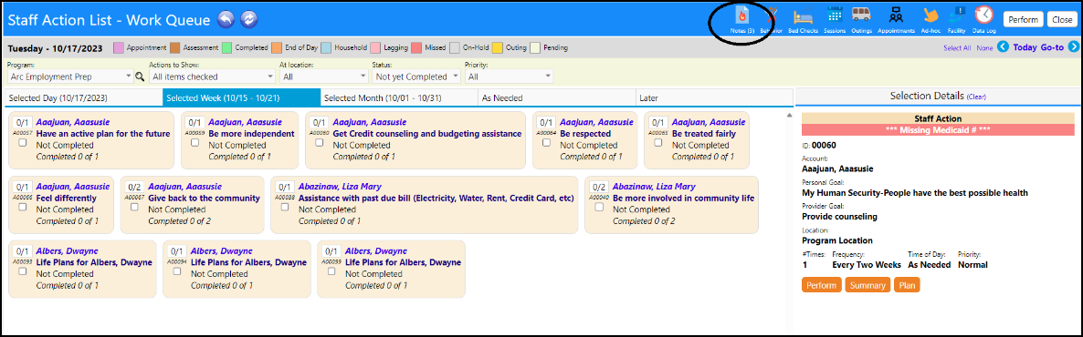Check 'Have an active plan for the future'
This screenshot has height=337, width=1083.
pyautogui.click(x=23, y=143)
